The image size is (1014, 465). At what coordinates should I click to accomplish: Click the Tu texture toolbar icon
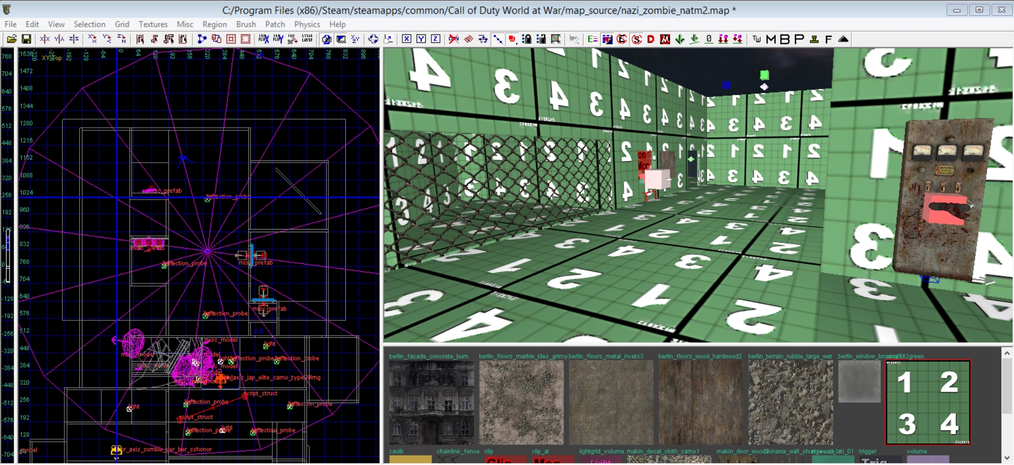click(x=757, y=39)
